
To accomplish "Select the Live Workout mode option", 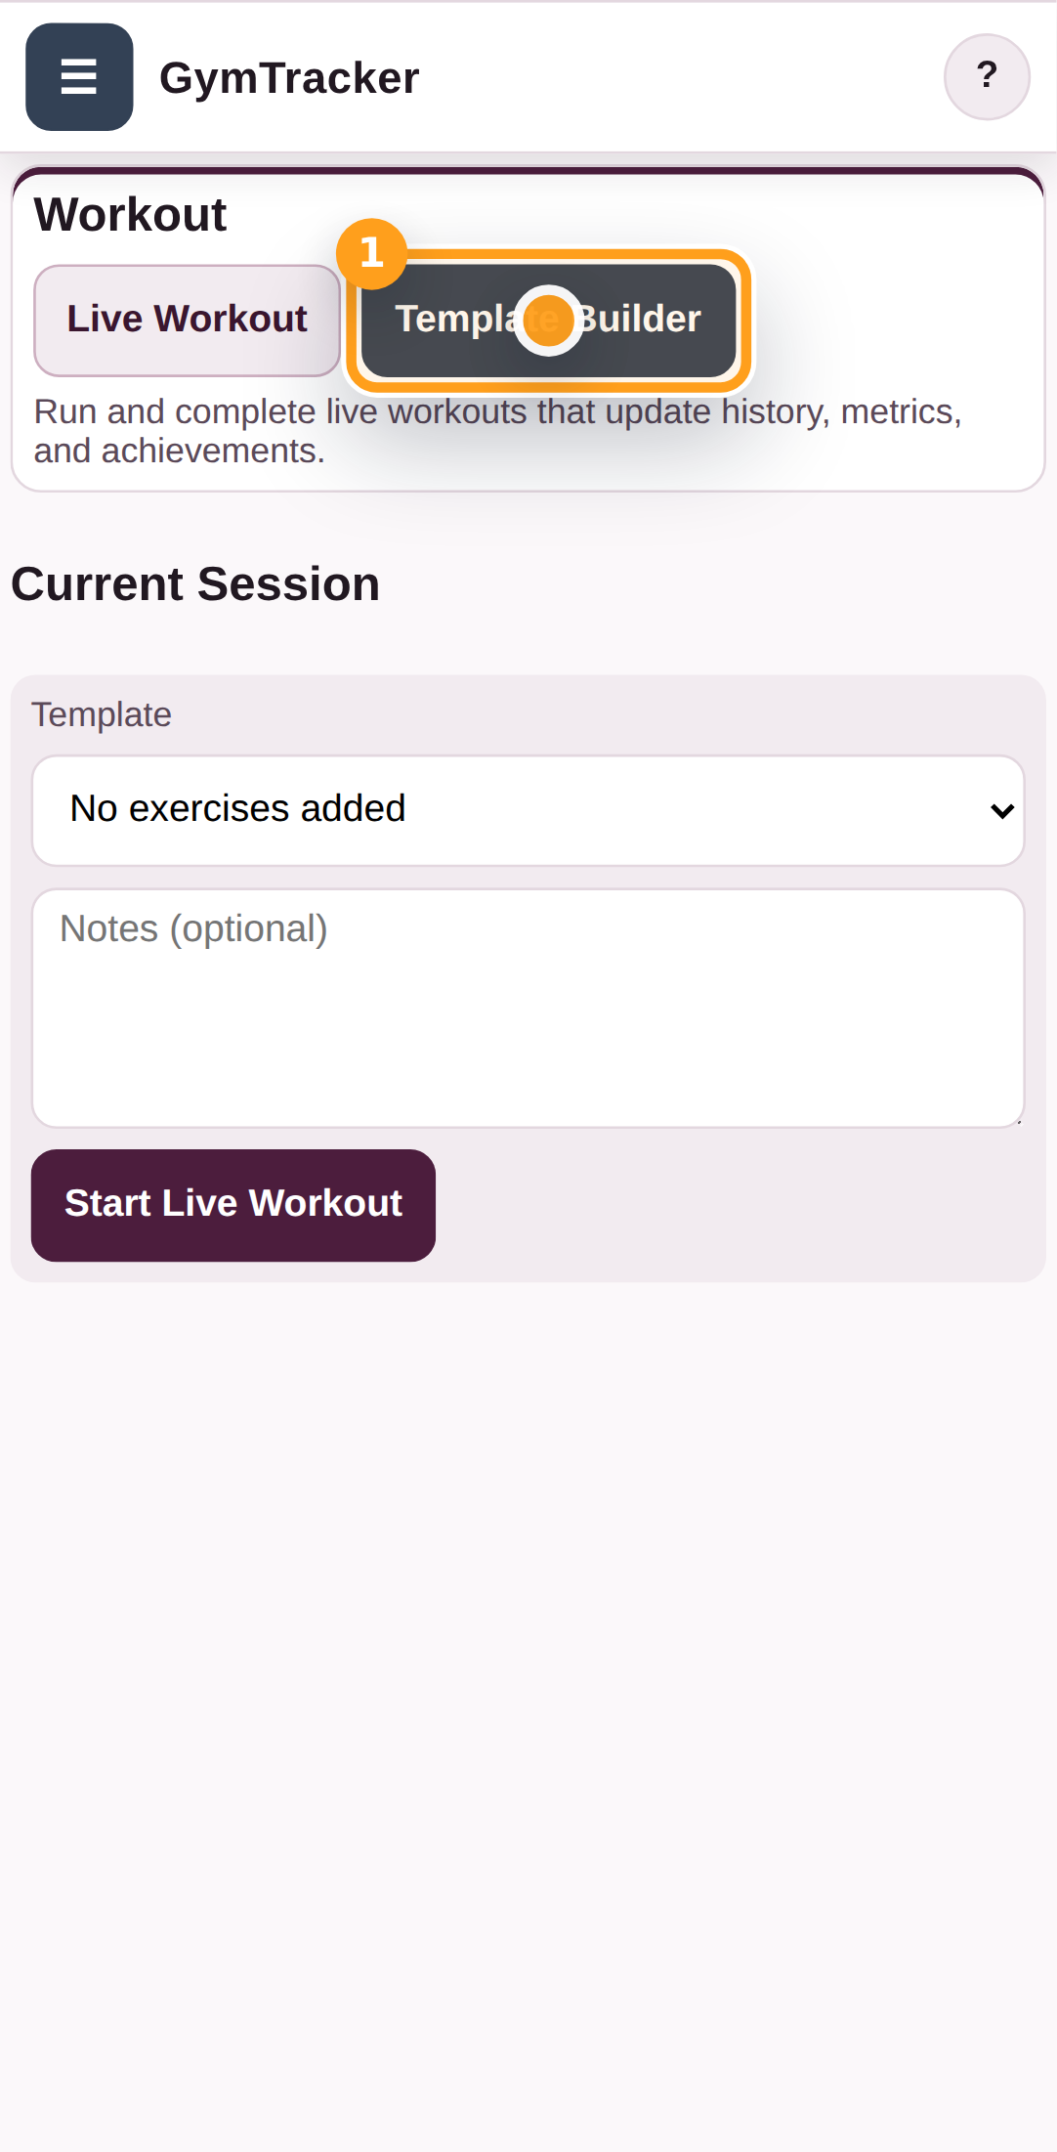I will point(187,319).
